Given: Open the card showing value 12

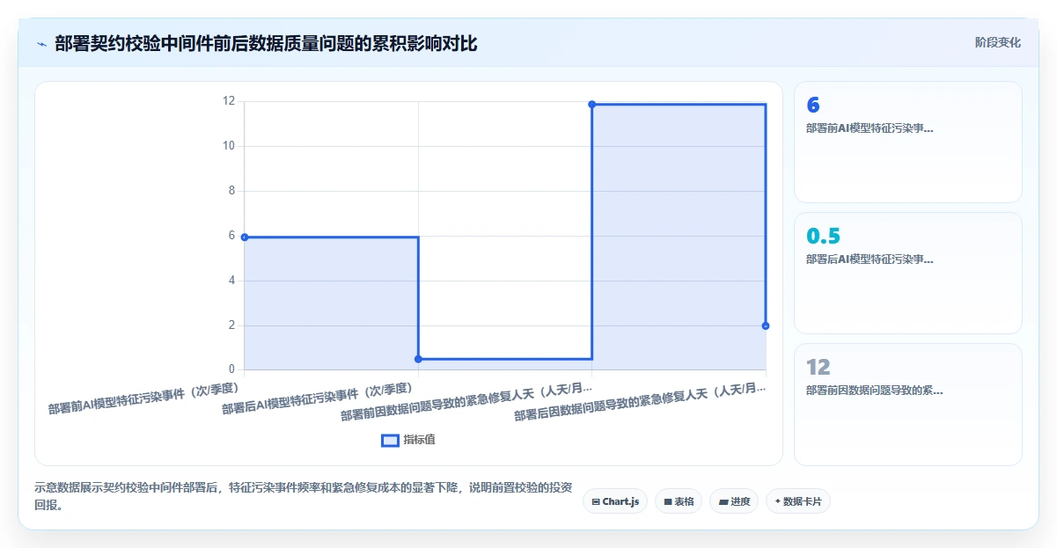Looking at the screenshot, I should 908,404.
